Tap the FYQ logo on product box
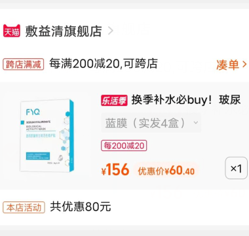Screen dimensions: 249x236 click(33, 112)
